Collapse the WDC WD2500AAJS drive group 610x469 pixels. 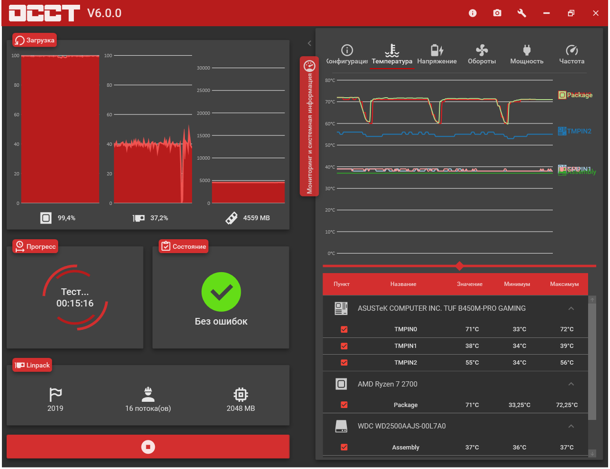tap(571, 426)
